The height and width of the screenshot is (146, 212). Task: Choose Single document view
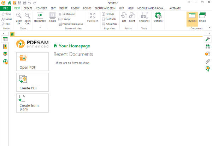pos(53,17)
